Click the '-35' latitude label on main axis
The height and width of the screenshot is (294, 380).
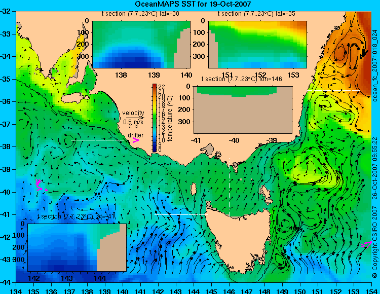tap(6, 79)
